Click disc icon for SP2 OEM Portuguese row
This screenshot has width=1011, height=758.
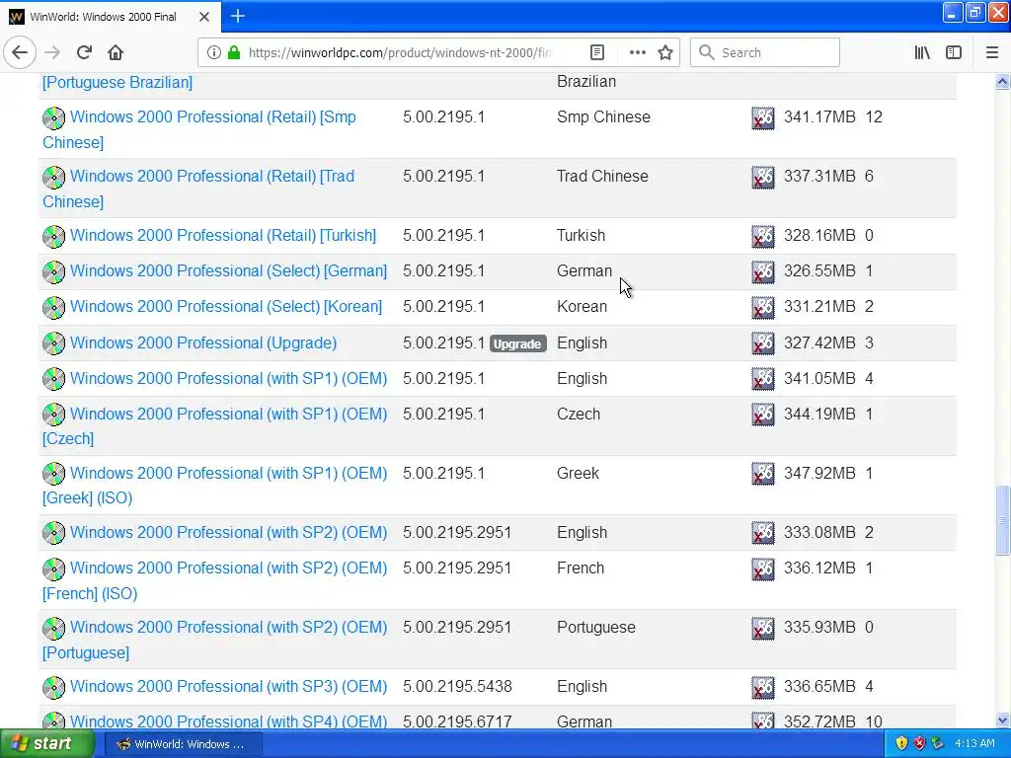[x=53, y=629]
